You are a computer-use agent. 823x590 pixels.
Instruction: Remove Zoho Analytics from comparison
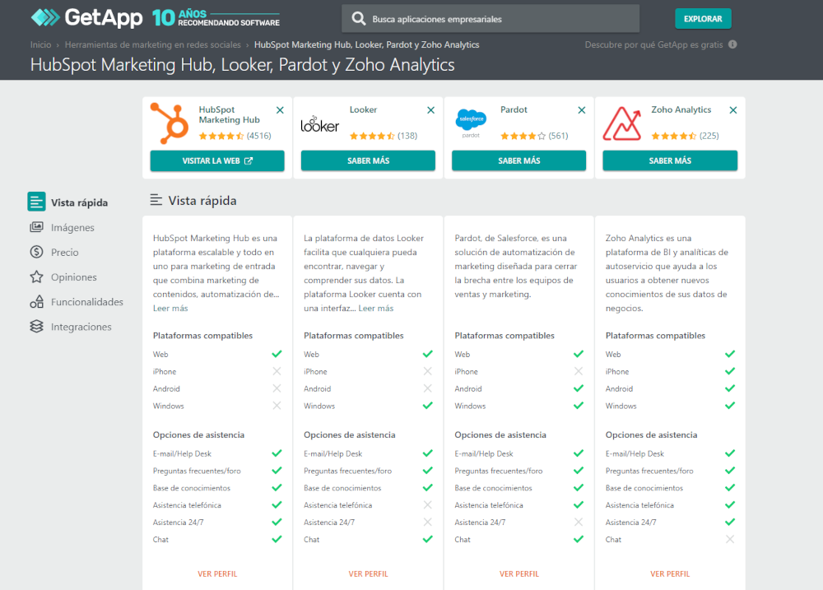(x=733, y=110)
